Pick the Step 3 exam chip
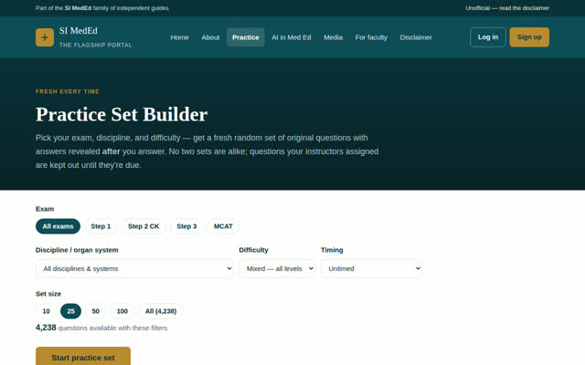 point(186,226)
